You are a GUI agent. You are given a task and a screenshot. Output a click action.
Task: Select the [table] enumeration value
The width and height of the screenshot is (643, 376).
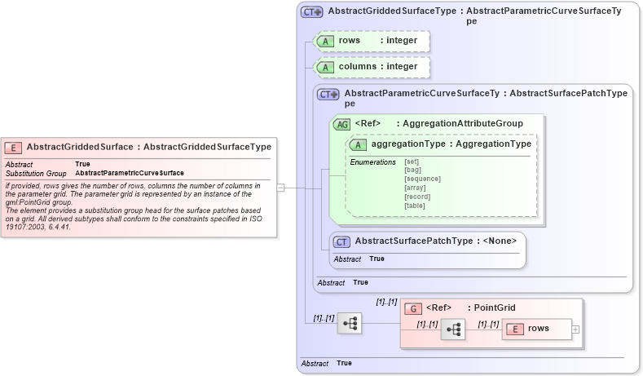click(415, 206)
